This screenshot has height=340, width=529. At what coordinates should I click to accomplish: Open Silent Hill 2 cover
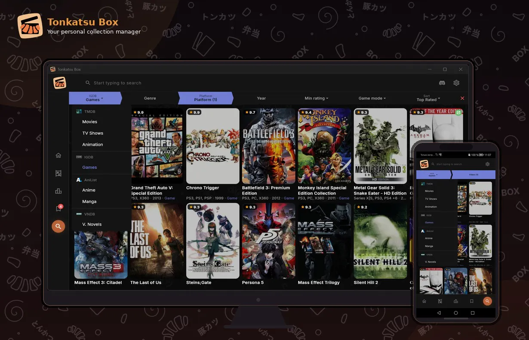click(x=381, y=241)
